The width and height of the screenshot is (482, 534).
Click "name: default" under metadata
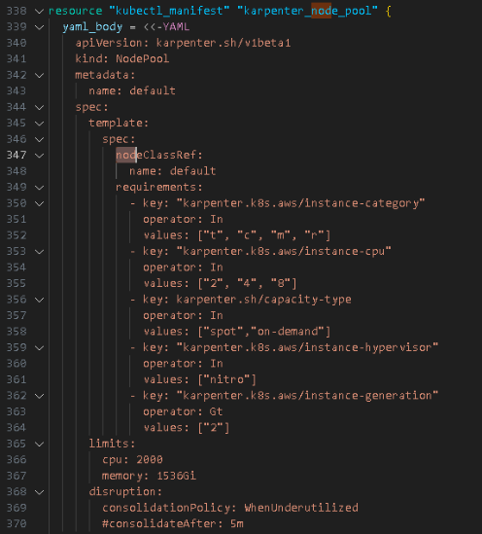tap(132, 90)
